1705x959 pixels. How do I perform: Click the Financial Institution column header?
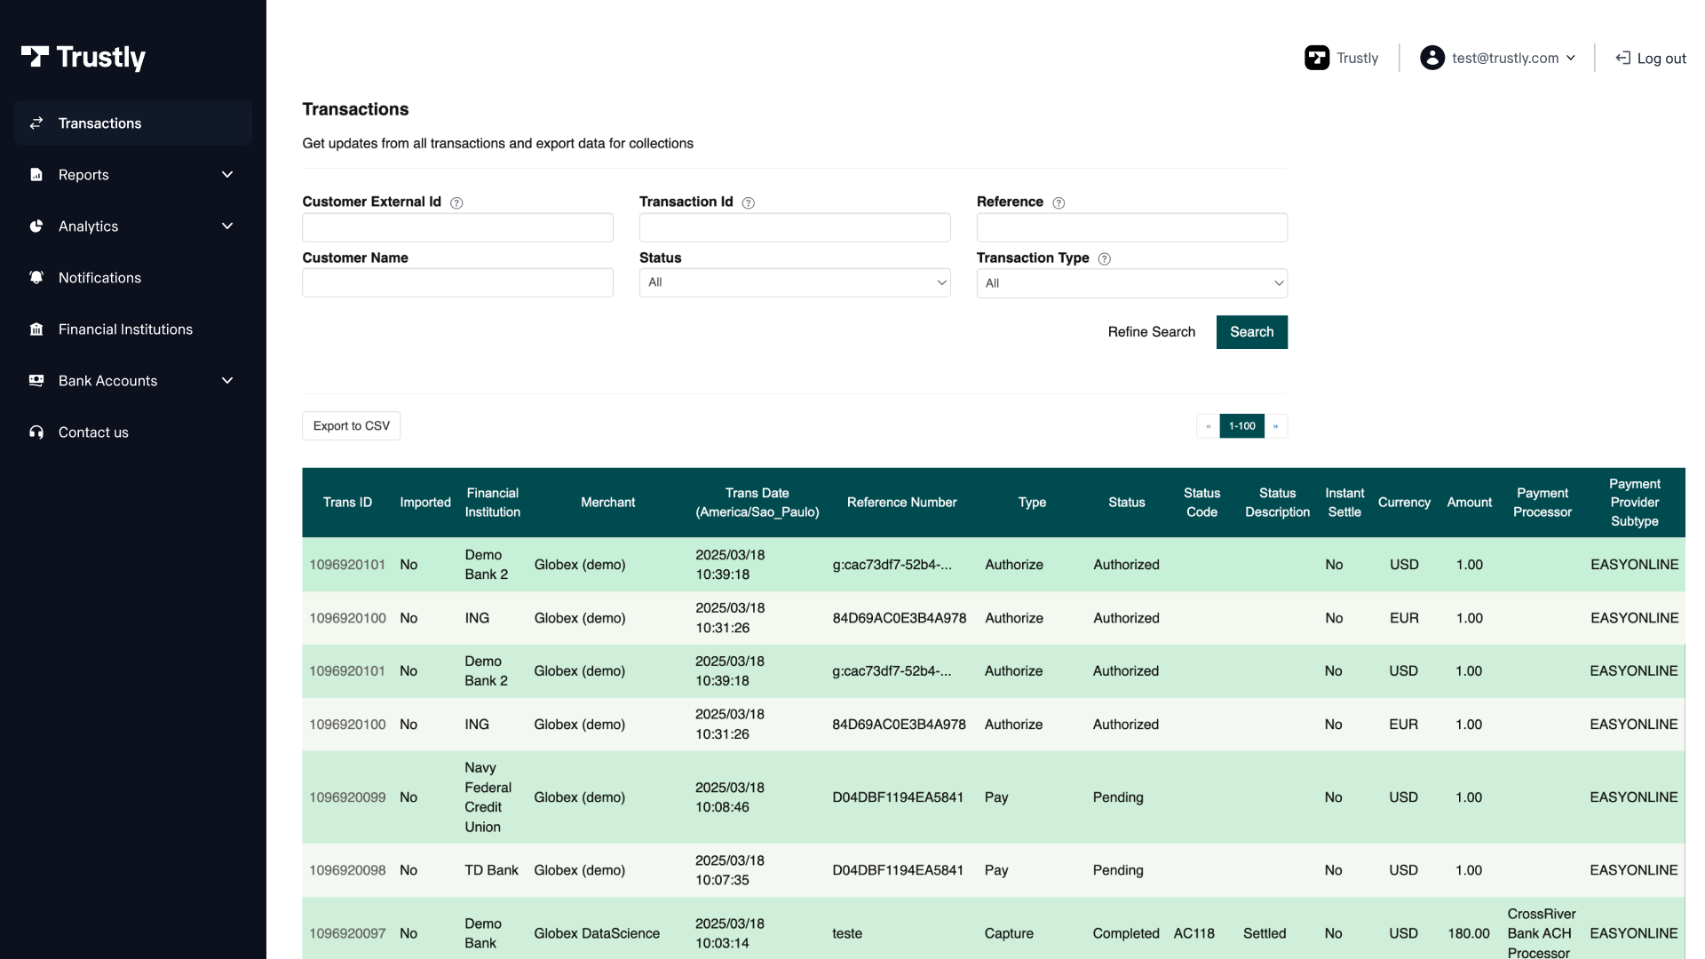point(493,503)
